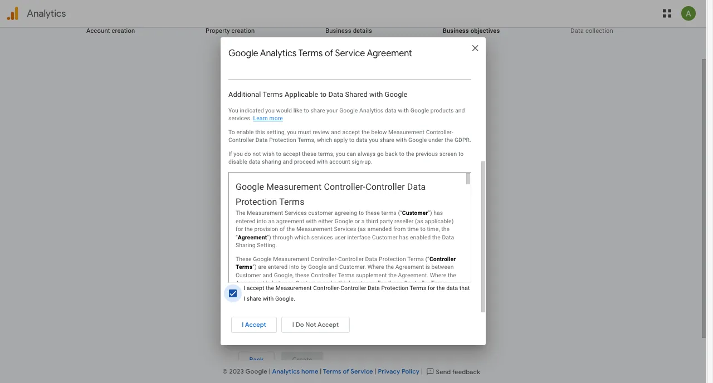Click the Send feedback icon
713x383 pixels.
(429, 372)
